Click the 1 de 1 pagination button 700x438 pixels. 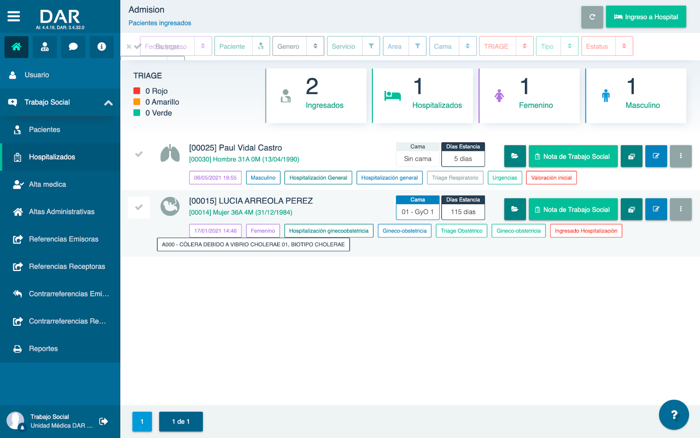click(x=181, y=421)
